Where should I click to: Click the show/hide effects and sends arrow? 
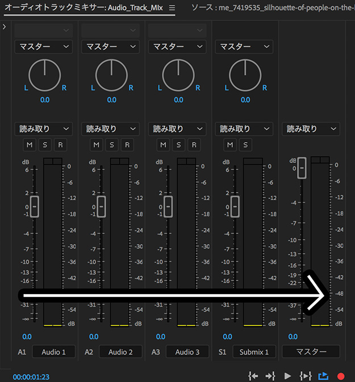5,27
